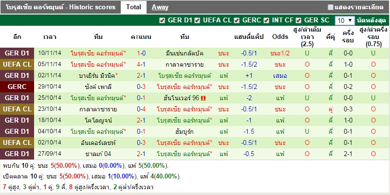The height and width of the screenshot is (195, 390).
Task: Enable the แสดงรายละเอียด checkbox
Action: tap(331, 7)
